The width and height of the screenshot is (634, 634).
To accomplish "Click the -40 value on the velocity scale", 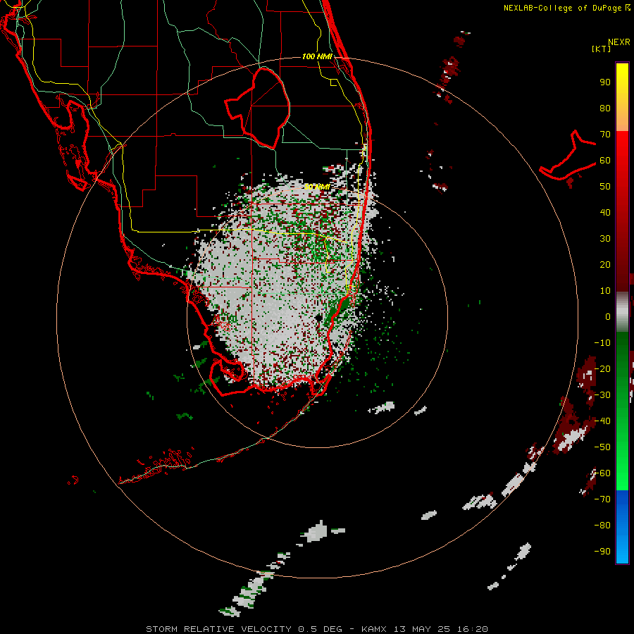I will pyautogui.click(x=602, y=421).
